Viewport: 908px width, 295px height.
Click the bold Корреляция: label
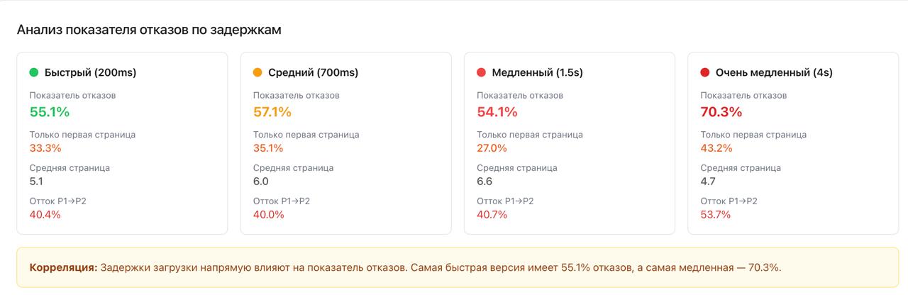click(63, 267)
